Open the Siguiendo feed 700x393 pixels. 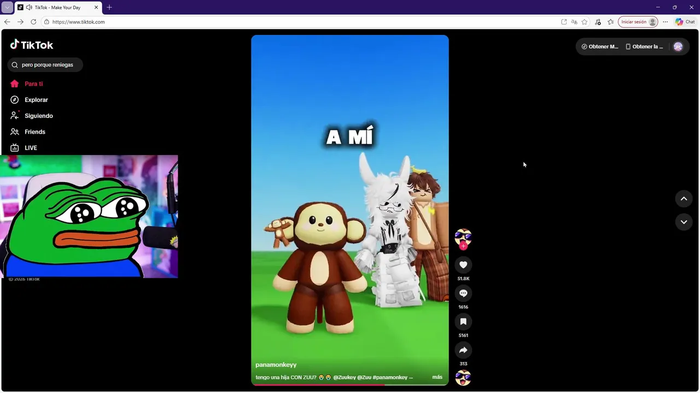[x=31, y=116]
